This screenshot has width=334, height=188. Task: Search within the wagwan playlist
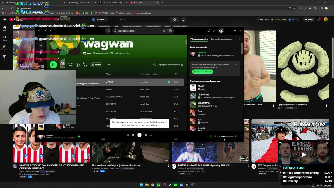[x=154, y=64]
